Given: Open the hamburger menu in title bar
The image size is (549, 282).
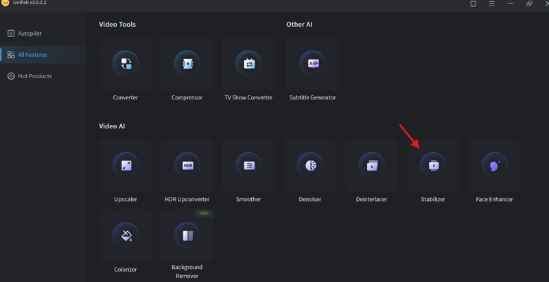Looking at the screenshot, I should point(491,4).
